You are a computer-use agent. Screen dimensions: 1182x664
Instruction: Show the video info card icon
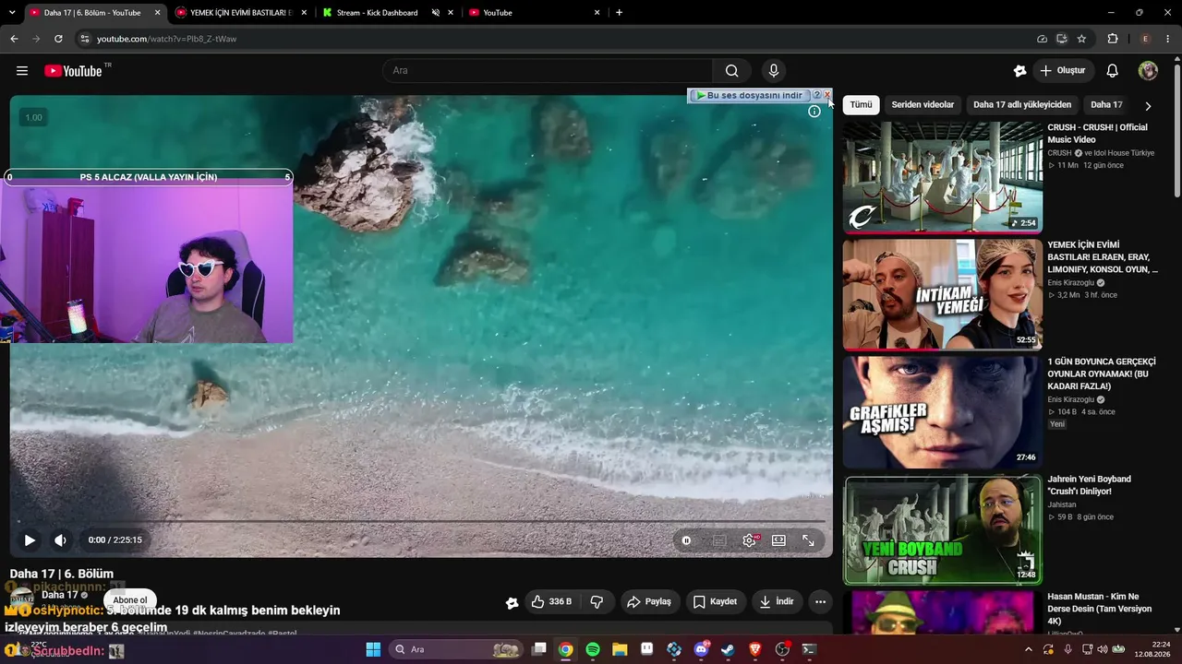814,112
